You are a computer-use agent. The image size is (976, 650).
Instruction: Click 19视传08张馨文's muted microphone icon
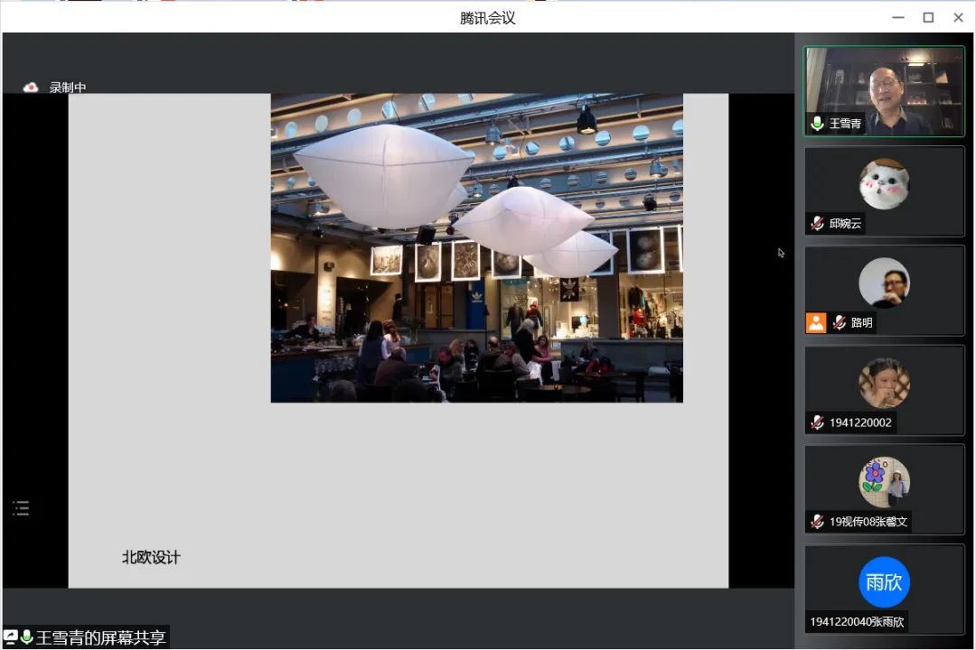click(817, 521)
